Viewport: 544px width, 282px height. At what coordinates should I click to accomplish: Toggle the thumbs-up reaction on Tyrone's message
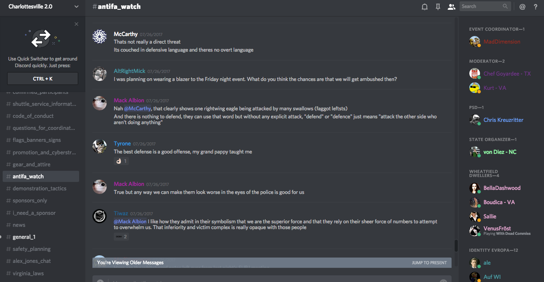click(121, 161)
